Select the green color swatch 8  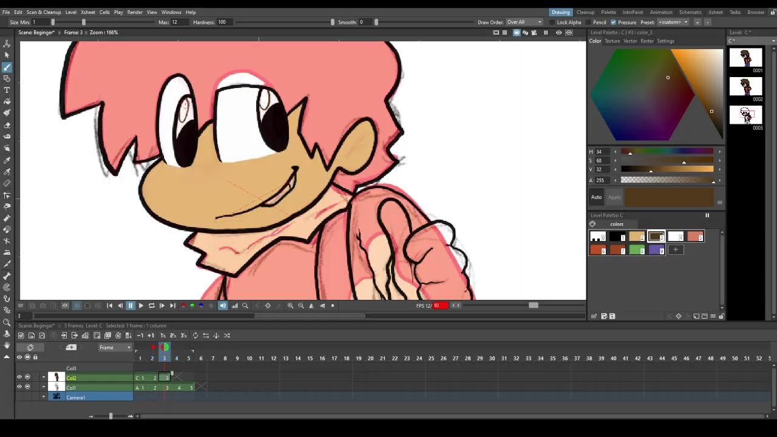(636, 249)
